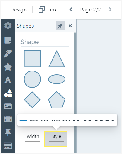Open the Style line dropdown
The height and width of the screenshot is (154, 122).
coord(56,139)
